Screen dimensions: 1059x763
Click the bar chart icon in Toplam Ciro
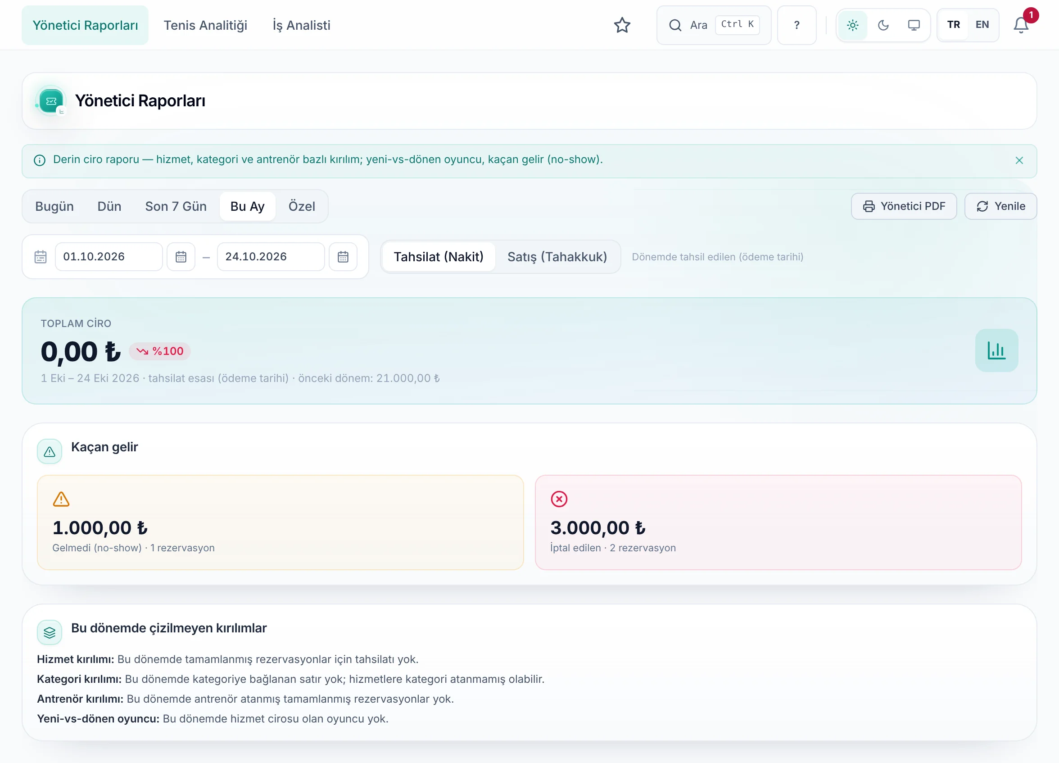[996, 351]
